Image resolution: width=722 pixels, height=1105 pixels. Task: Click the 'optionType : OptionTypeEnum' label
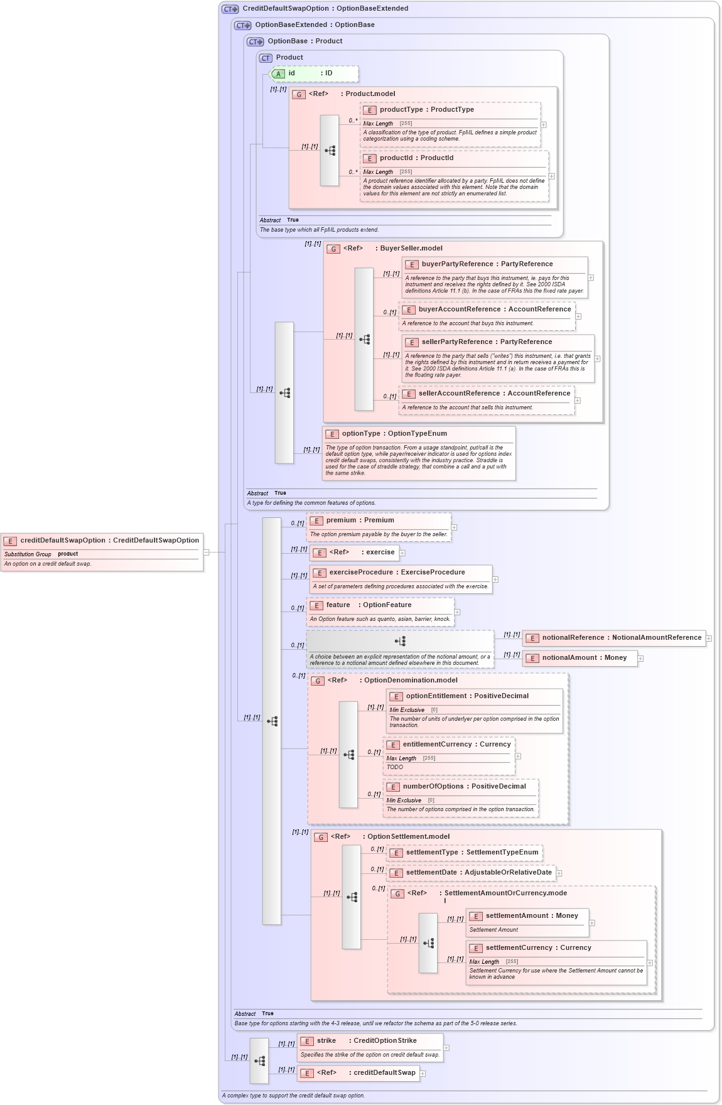click(x=394, y=434)
